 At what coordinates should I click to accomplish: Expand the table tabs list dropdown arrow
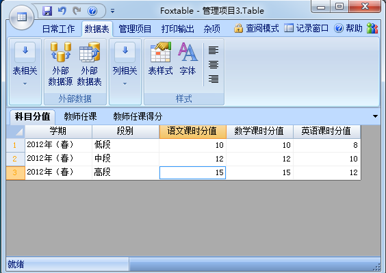click(375, 116)
